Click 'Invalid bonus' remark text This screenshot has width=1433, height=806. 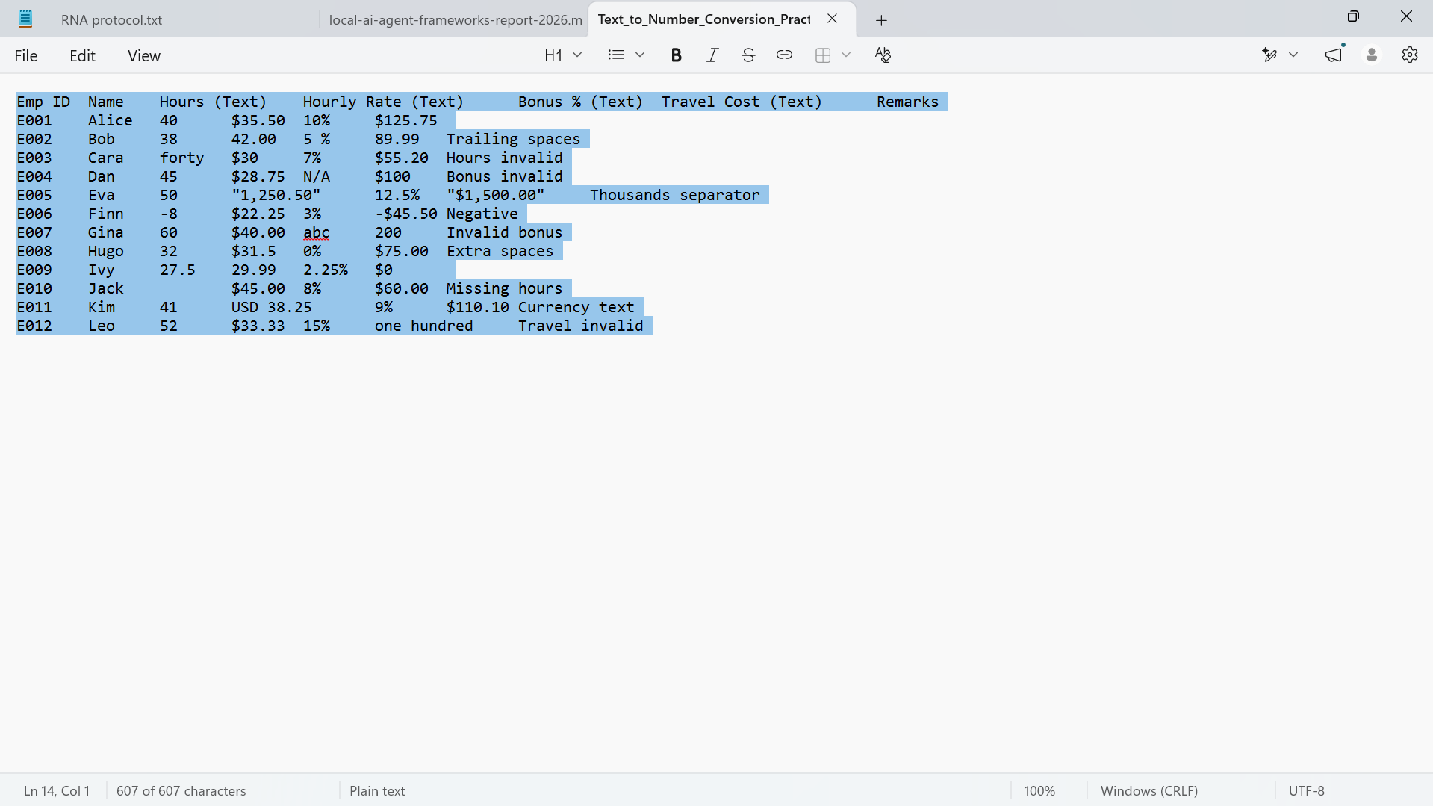coord(505,232)
